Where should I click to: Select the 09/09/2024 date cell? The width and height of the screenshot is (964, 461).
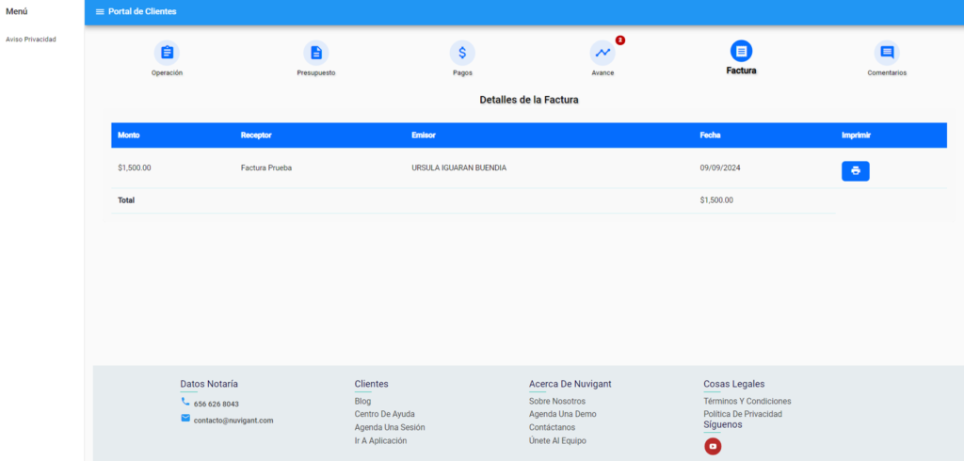720,167
